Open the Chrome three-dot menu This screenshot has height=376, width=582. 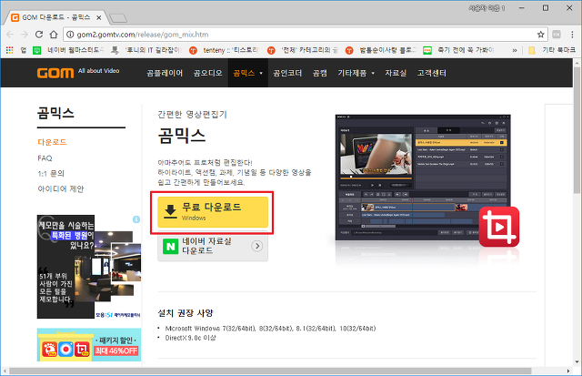[572, 35]
